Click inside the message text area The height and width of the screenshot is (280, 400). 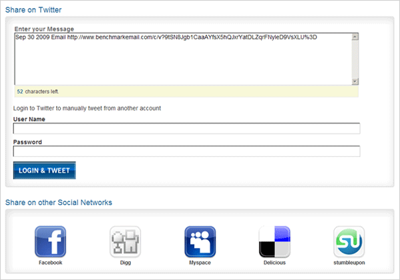coord(183,59)
